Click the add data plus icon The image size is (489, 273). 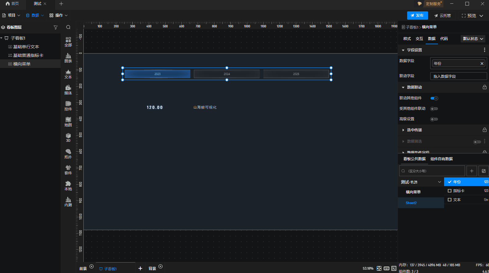[471, 171]
